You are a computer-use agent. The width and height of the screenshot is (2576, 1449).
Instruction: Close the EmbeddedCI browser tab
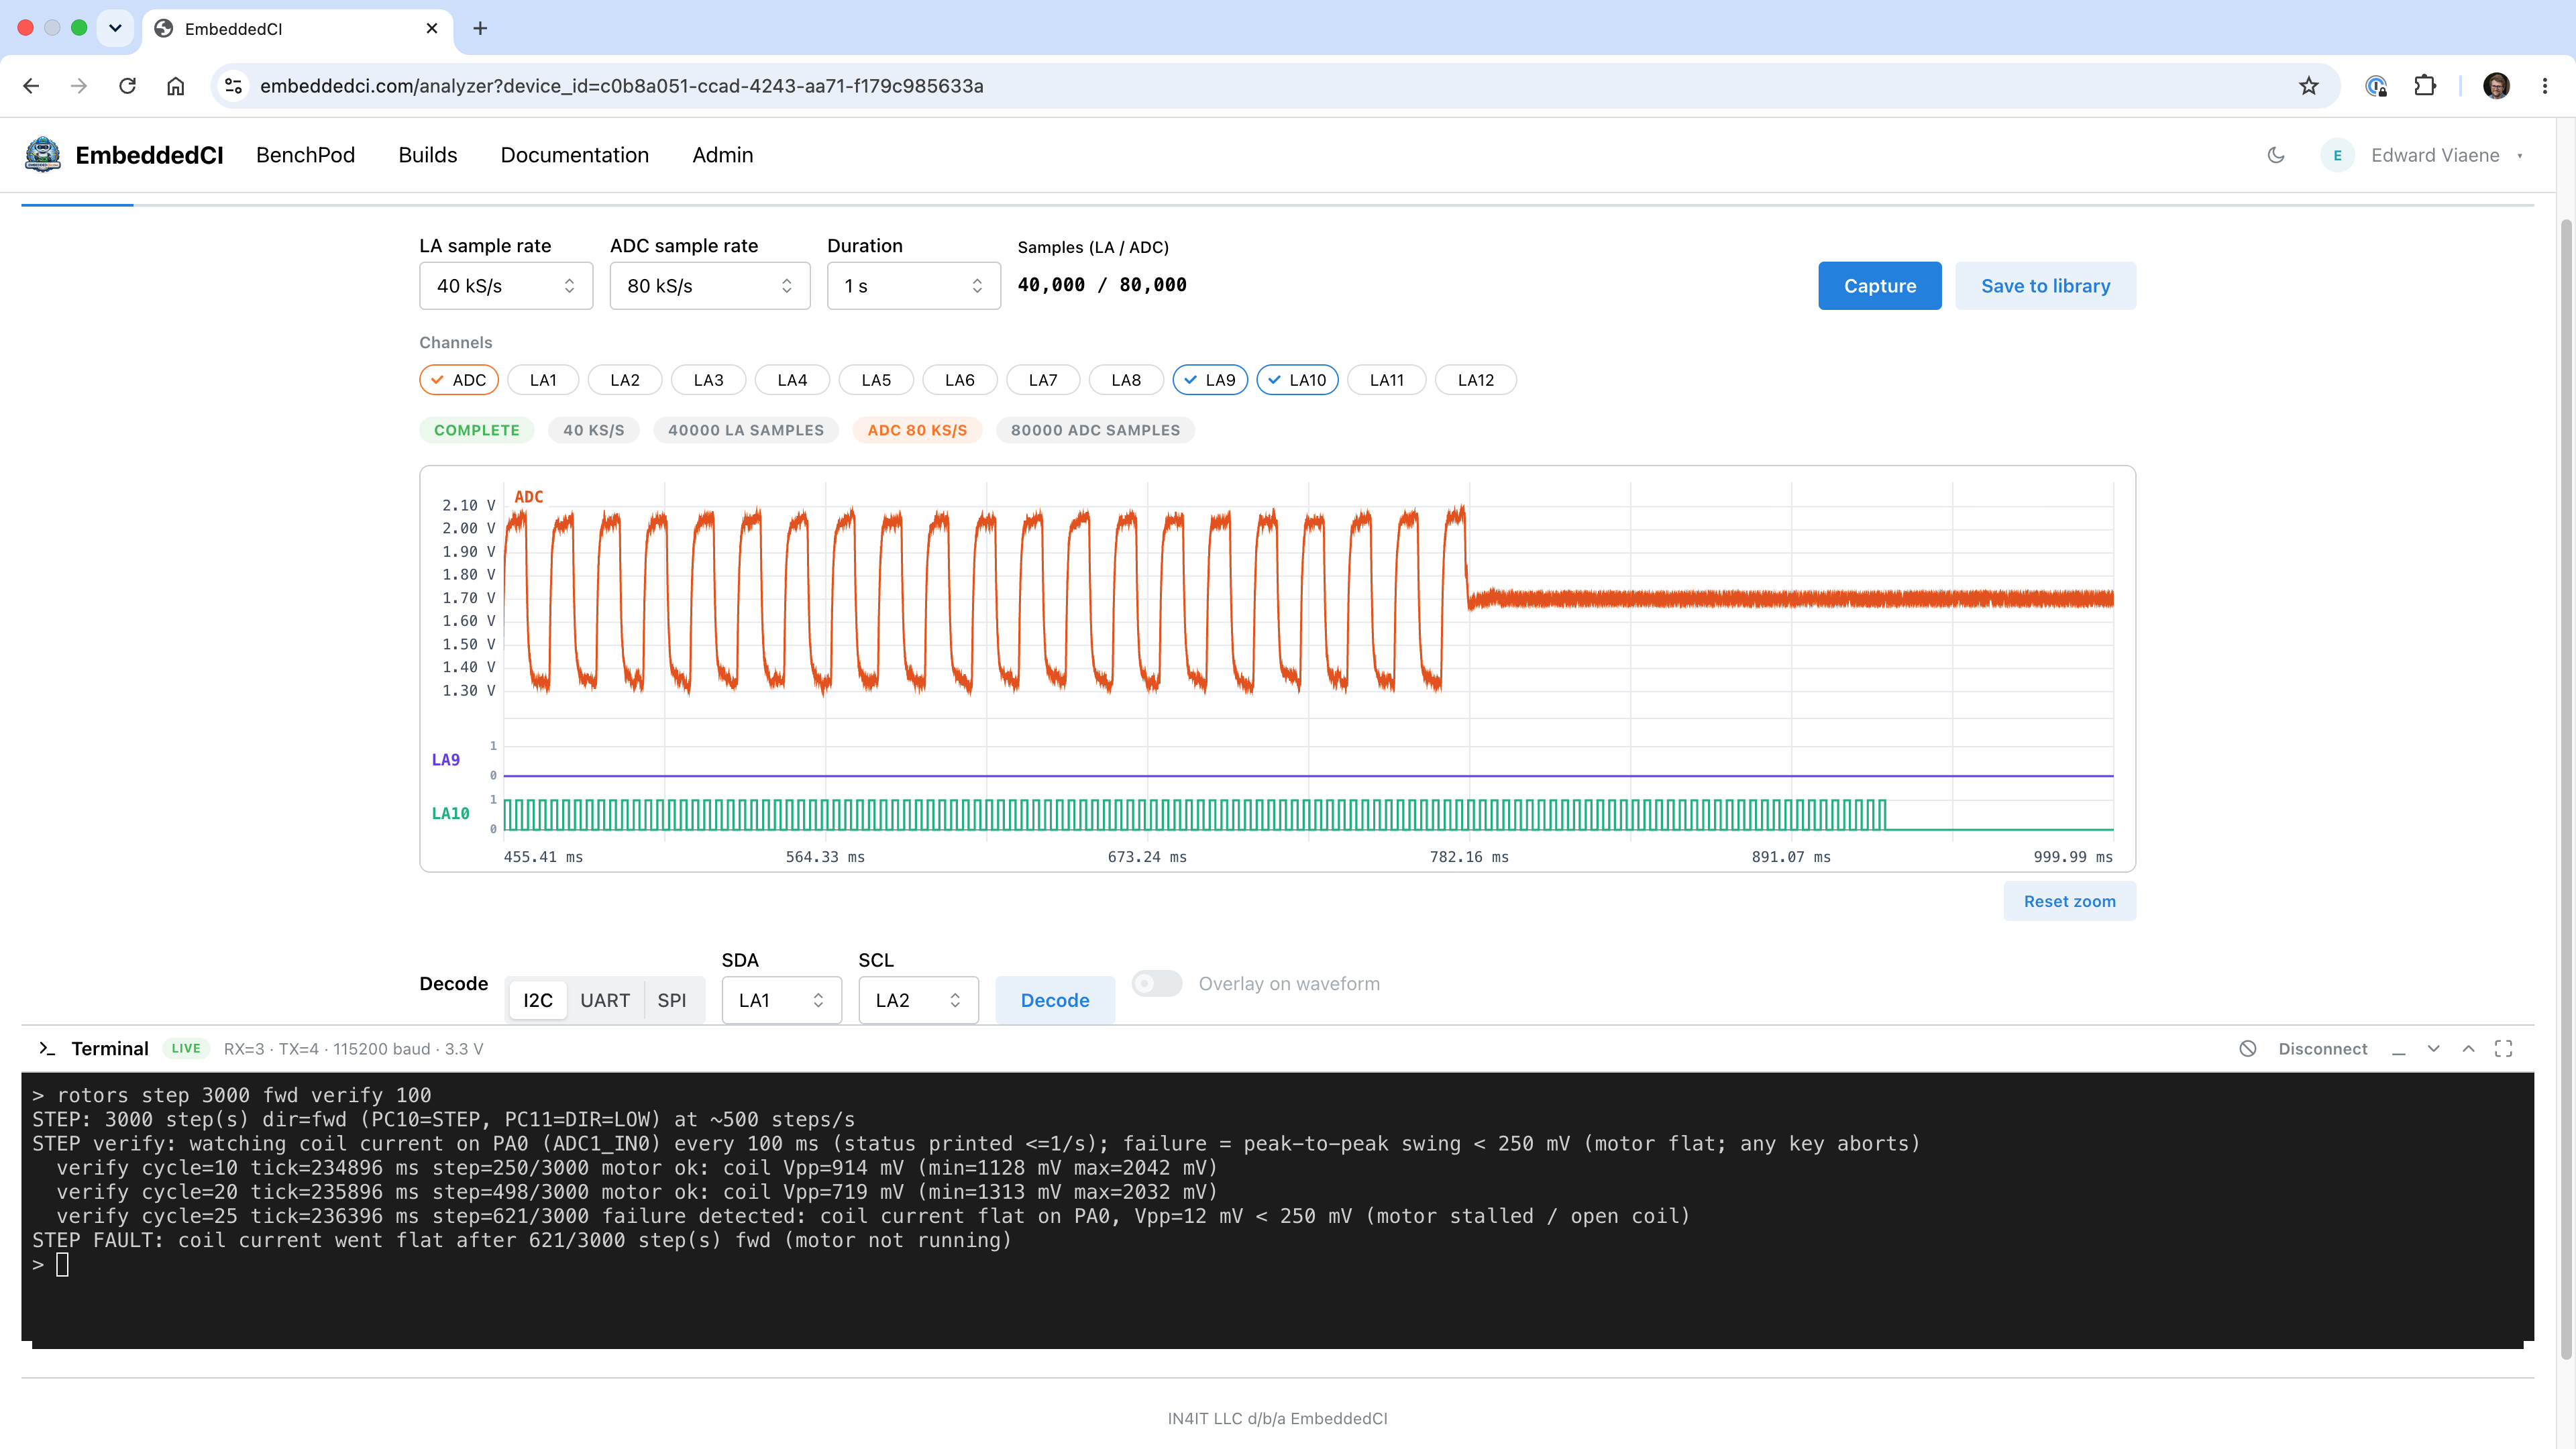(432, 28)
